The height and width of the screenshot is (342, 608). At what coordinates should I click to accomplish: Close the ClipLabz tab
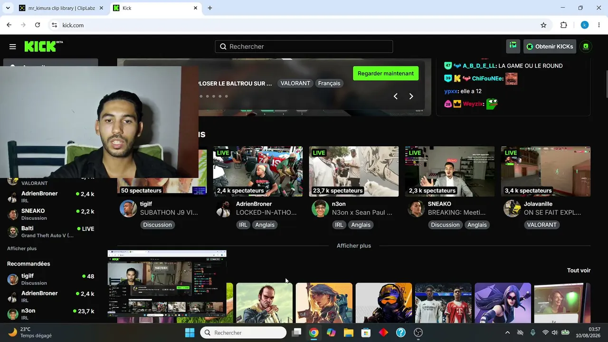pyautogui.click(x=101, y=8)
